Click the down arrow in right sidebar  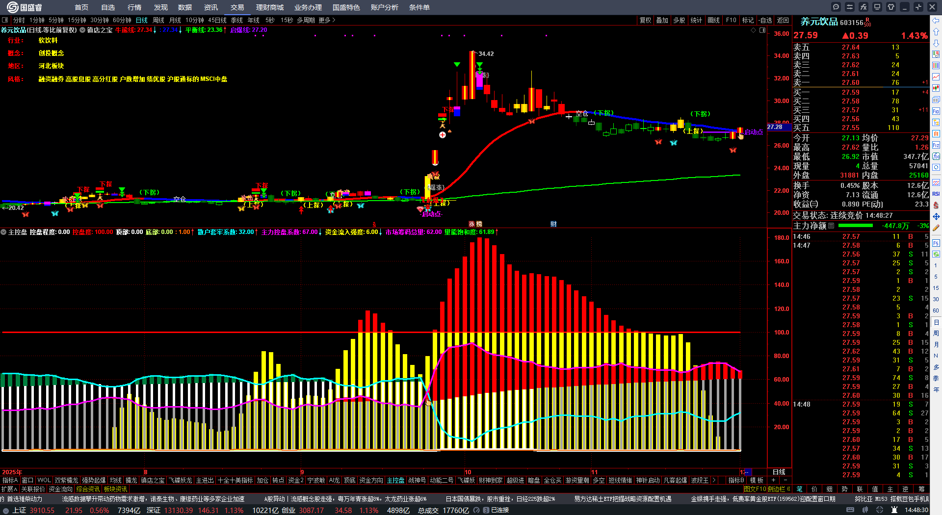tap(936, 43)
